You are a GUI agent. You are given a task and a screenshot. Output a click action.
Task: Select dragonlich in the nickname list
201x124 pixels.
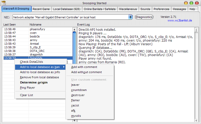36,55
